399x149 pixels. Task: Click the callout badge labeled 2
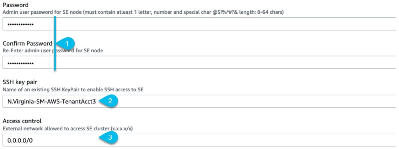pos(109,101)
